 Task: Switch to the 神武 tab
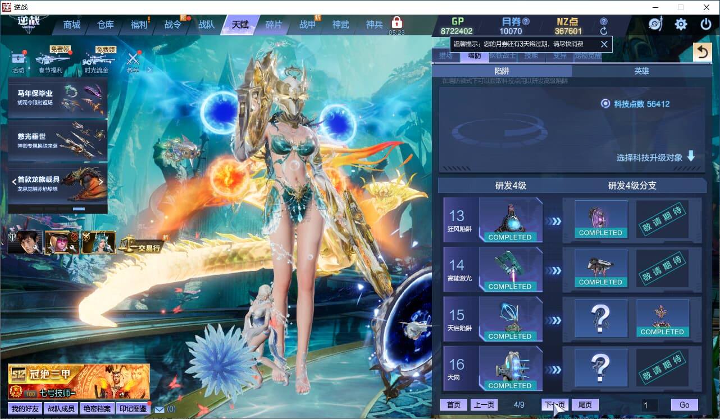coord(341,25)
